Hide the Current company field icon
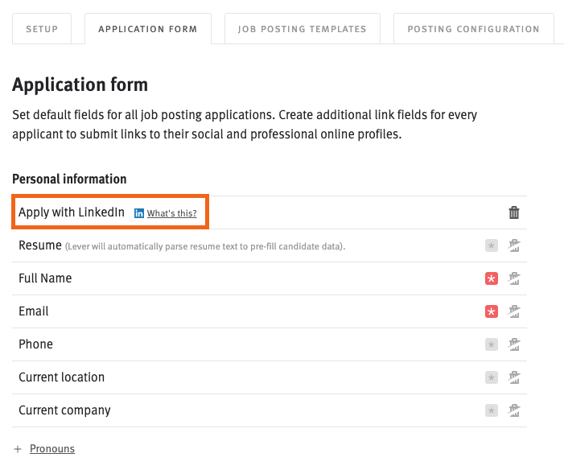 (514, 410)
